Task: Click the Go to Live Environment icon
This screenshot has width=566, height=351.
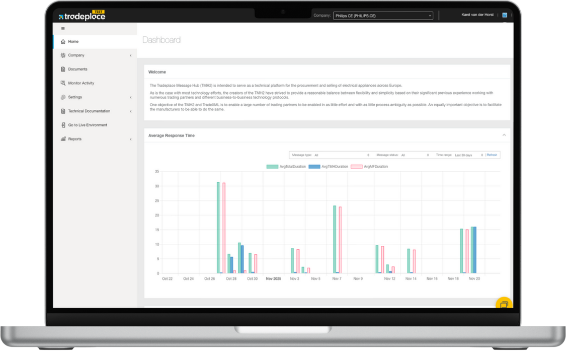Action: coord(63,125)
